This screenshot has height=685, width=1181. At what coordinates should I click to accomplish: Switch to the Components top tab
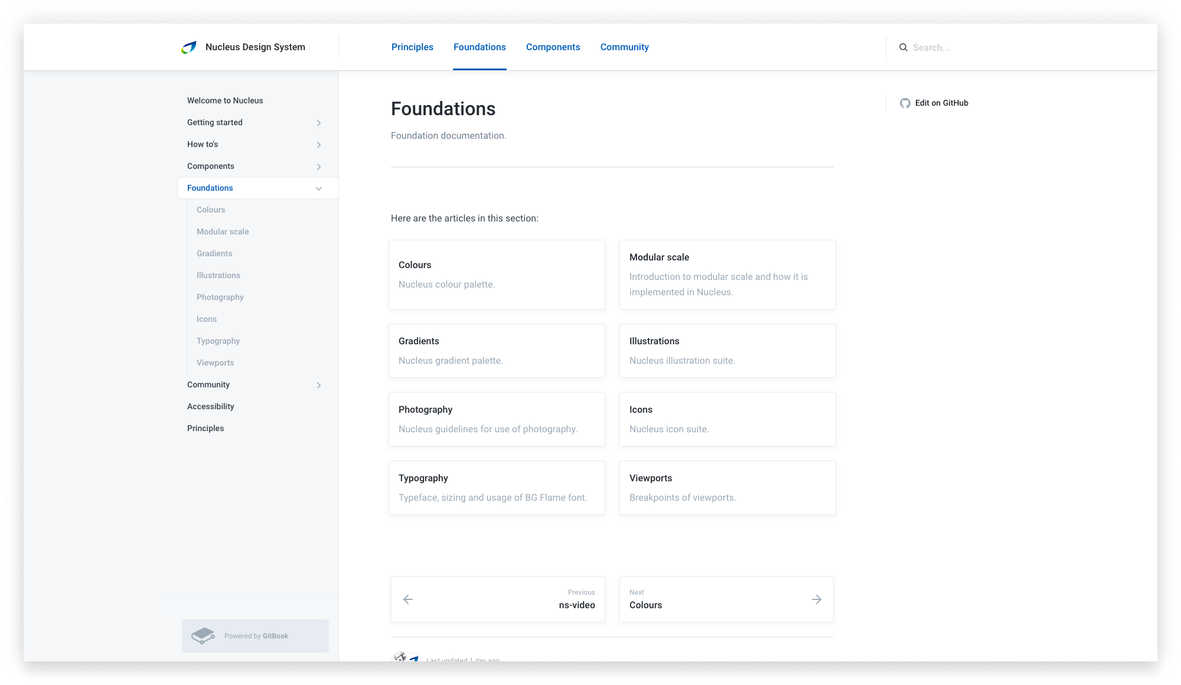pos(553,47)
